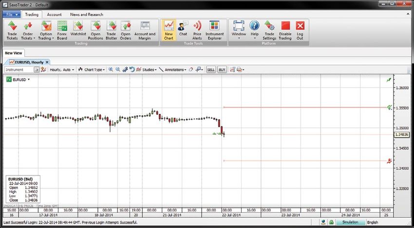The height and width of the screenshot is (228, 414).
Task: Open the Order Tickets dropdown
Action: [28, 31]
